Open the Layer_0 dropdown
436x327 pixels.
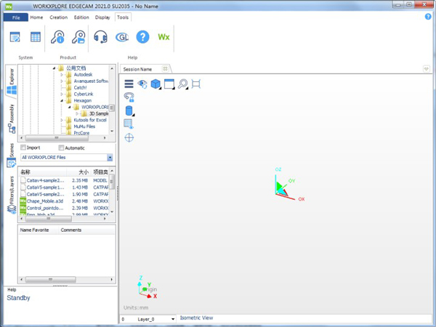tap(173, 319)
